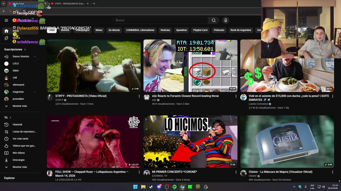This screenshot has height=191, width=341.
Task: Expand subscriptions with Mostrar más
Action: pyautogui.click(x=21, y=106)
